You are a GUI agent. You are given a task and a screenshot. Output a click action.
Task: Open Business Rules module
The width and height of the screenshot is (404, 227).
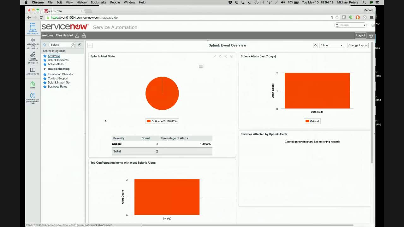(x=57, y=87)
